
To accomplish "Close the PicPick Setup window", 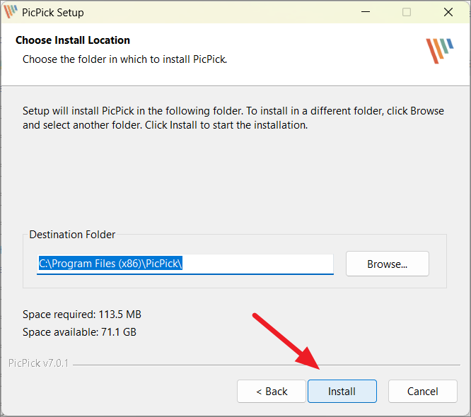I will click(448, 12).
